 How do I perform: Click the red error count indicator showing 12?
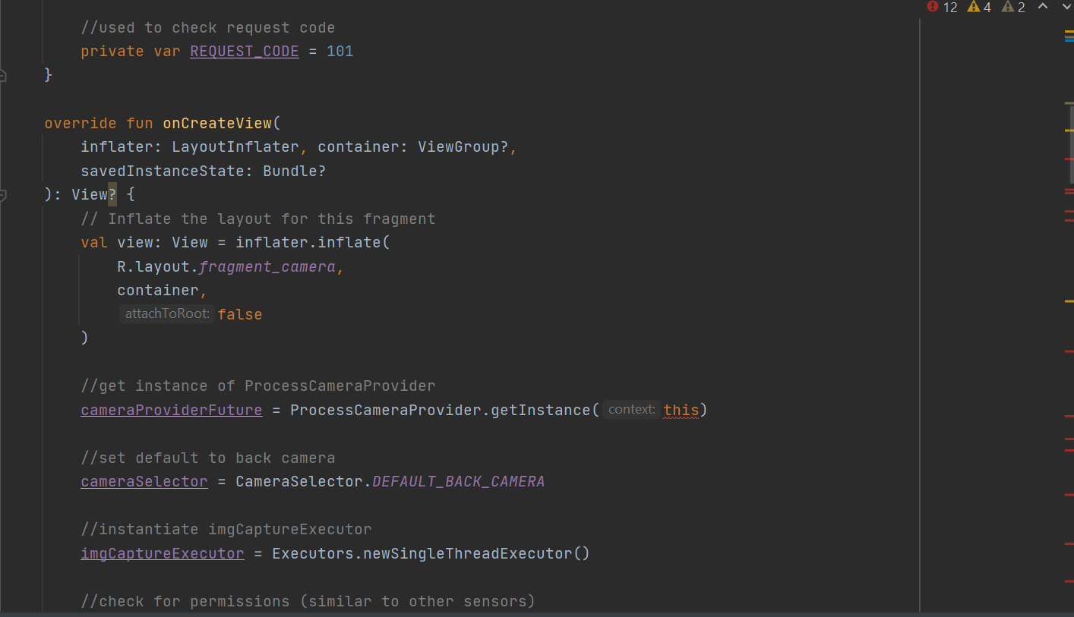pyautogui.click(x=943, y=7)
